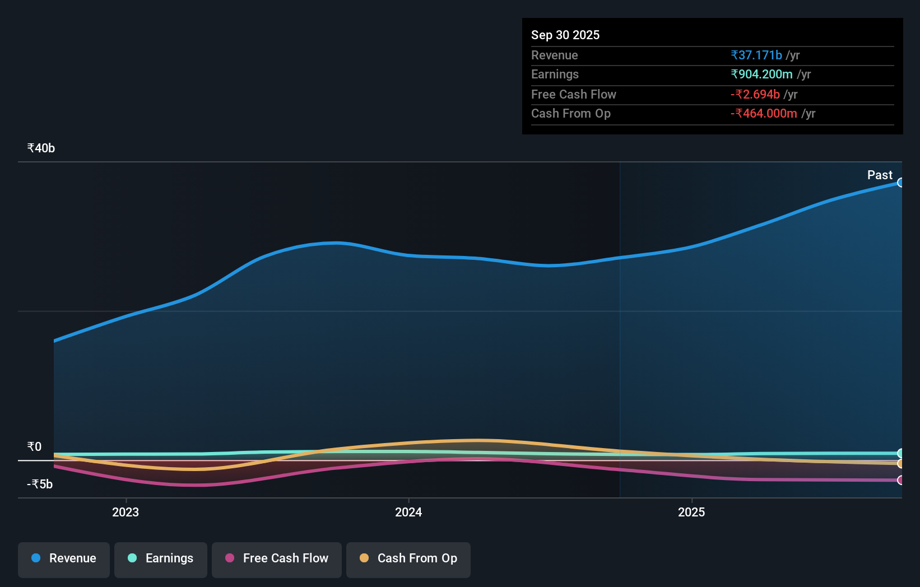920x587 pixels.
Task: Click the Free Cash Flow endpoint marker
Action: [x=901, y=480]
